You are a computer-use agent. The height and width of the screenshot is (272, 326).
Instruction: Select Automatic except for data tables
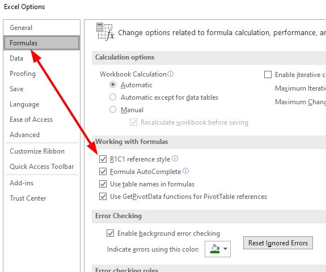[113, 97]
